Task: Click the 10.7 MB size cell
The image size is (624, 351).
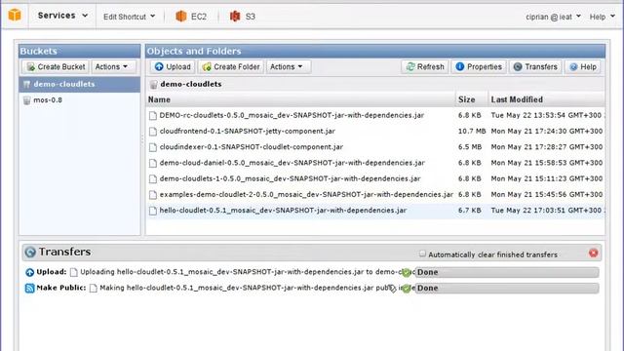Action: (x=472, y=131)
